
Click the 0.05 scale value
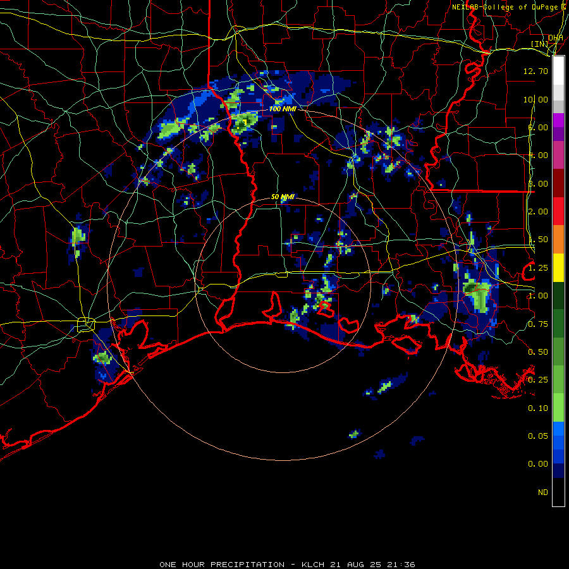click(538, 436)
